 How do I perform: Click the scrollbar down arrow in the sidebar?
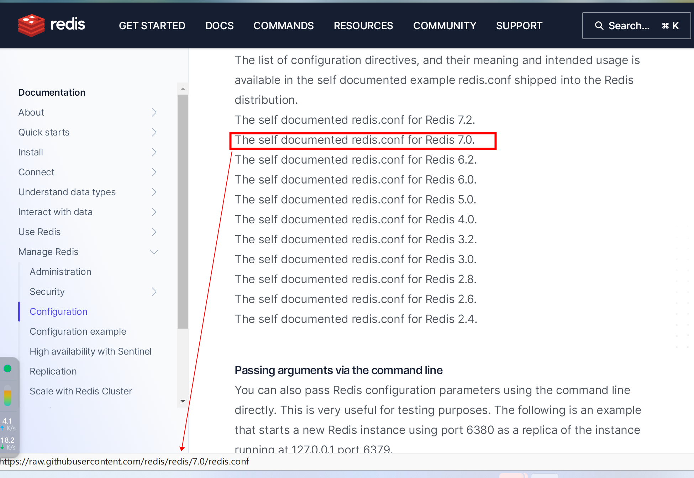click(183, 401)
